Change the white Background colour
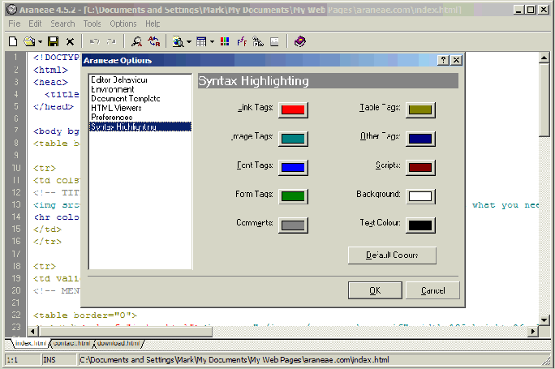Screen dimensions: 555x369 pos(420,196)
